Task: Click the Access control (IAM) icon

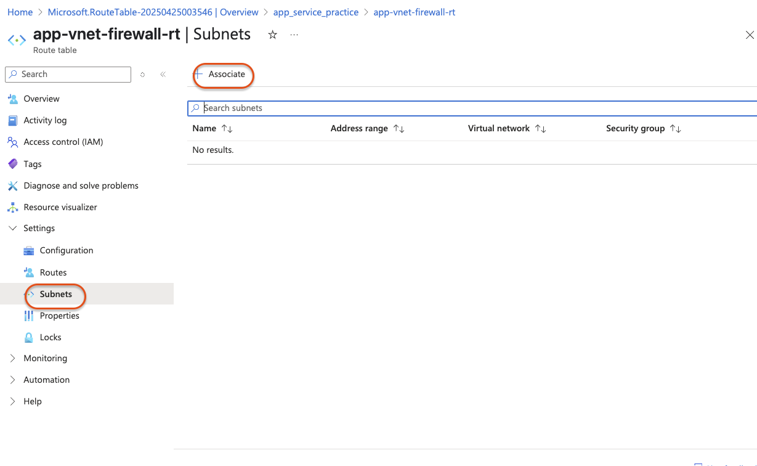Action: tap(12, 142)
